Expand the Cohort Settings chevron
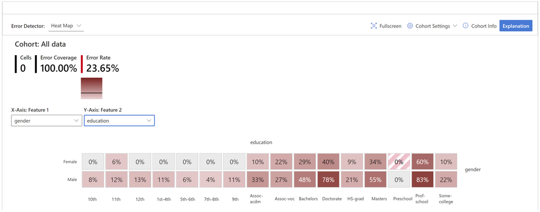The width and height of the screenshot is (540, 212). coord(455,26)
